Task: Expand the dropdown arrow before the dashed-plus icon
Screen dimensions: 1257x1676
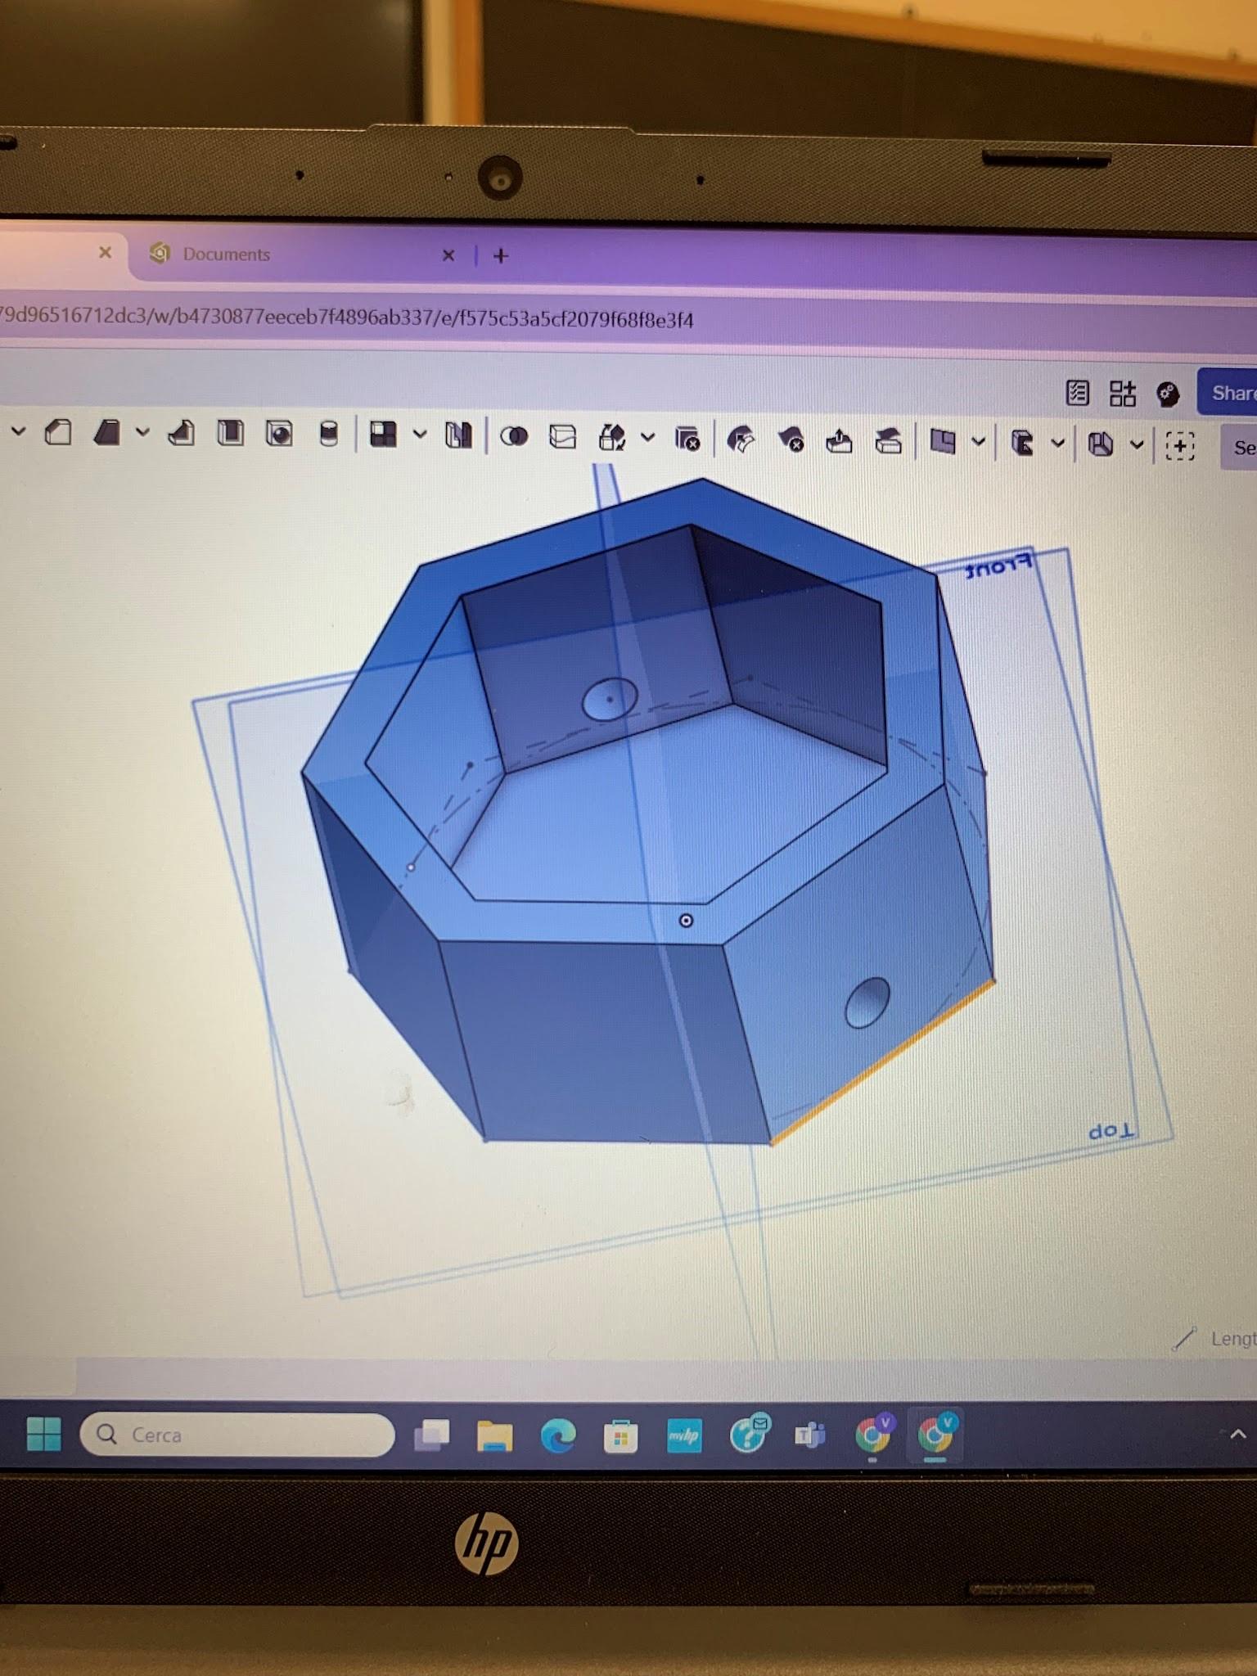Action: pos(1137,445)
